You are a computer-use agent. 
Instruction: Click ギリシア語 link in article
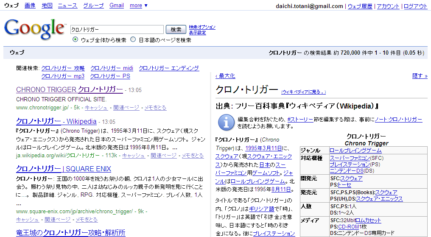click(x=261, y=209)
